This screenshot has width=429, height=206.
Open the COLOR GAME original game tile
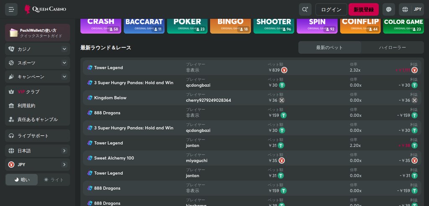coord(403,26)
